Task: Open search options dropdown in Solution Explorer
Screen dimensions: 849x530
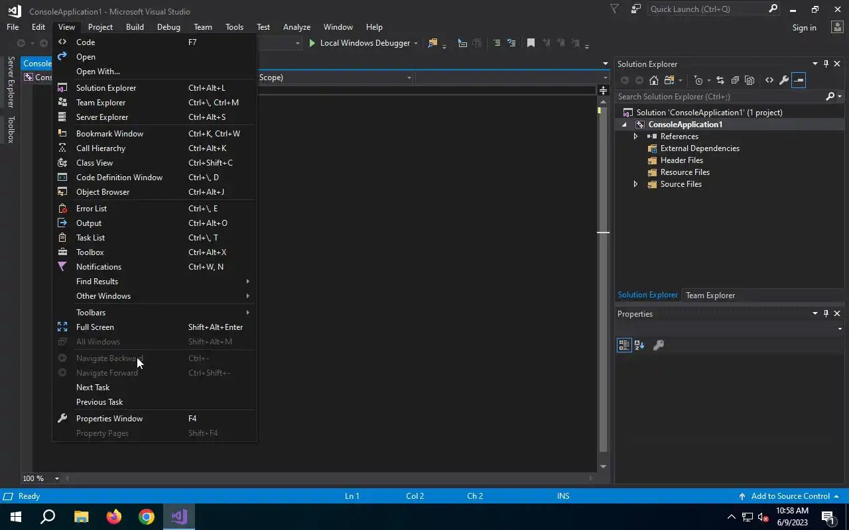Action: [840, 97]
